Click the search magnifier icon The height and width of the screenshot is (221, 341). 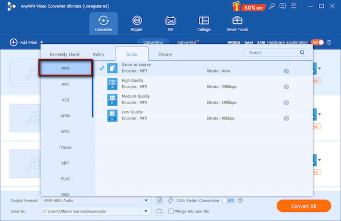point(302,52)
